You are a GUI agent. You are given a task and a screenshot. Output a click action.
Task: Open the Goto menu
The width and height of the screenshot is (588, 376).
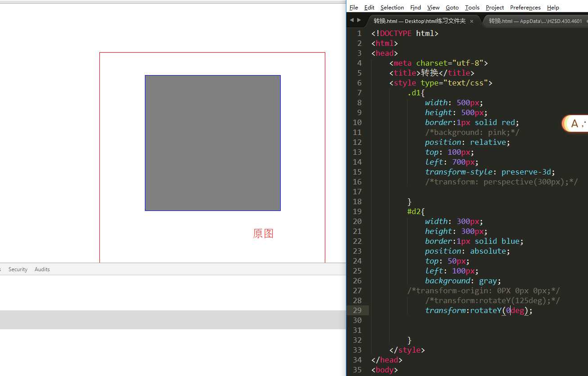452,7
